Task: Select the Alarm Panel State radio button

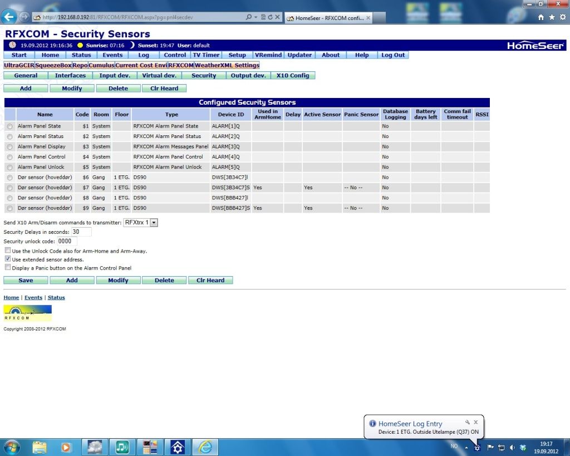Action: tap(10, 126)
